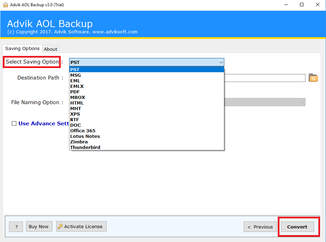Screen dimensions: 326x242
Task: Close the Advik AOL Backup window
Action: click(x=317, y=5)
